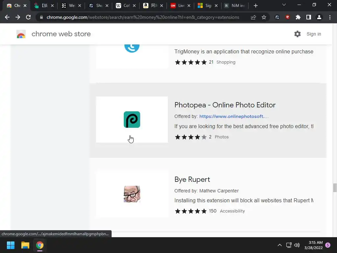The width and height of the screenshot is (337, 253).
Task: Click the TrigMoney star rating
Action: pyautogui.click(x=191, y=62)
